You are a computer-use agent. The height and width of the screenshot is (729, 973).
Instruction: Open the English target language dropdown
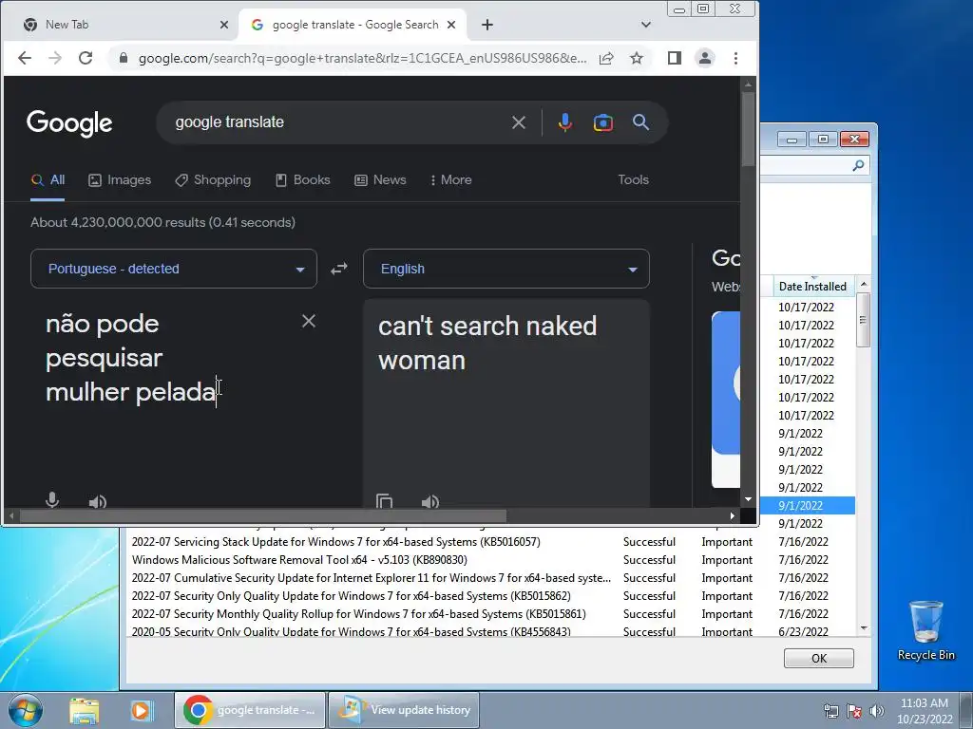506,269
